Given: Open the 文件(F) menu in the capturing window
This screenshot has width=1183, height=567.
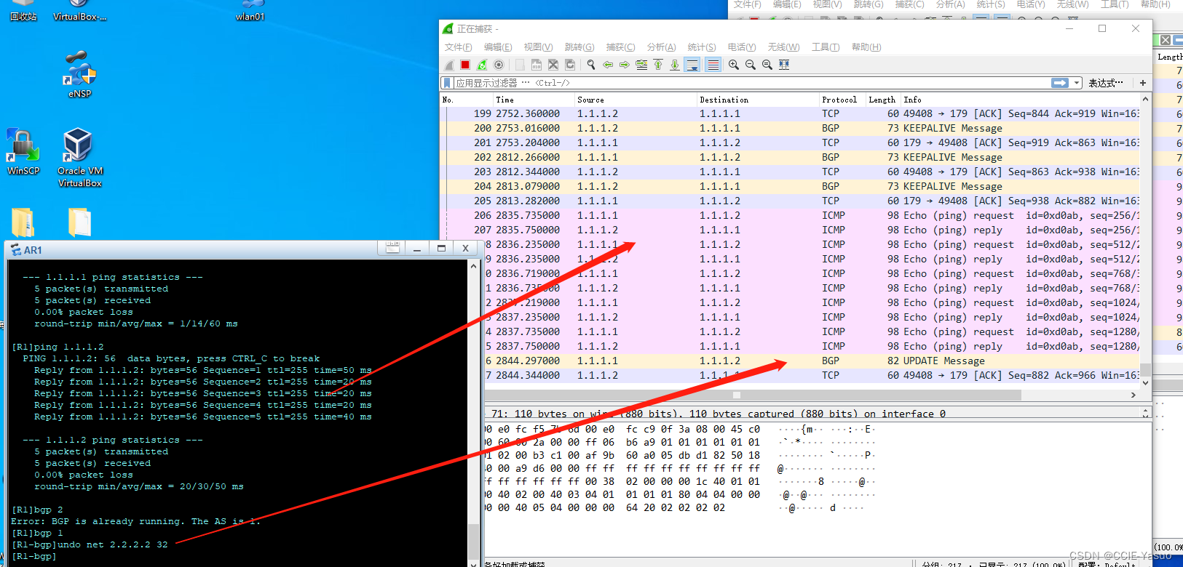Looking at the screenshot, I should pyautogui.click(x=458, y=47).
